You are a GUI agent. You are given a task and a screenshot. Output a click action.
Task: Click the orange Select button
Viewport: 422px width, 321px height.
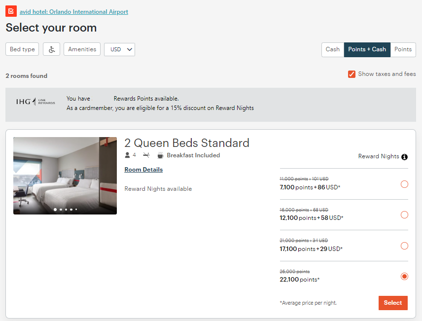393,303
